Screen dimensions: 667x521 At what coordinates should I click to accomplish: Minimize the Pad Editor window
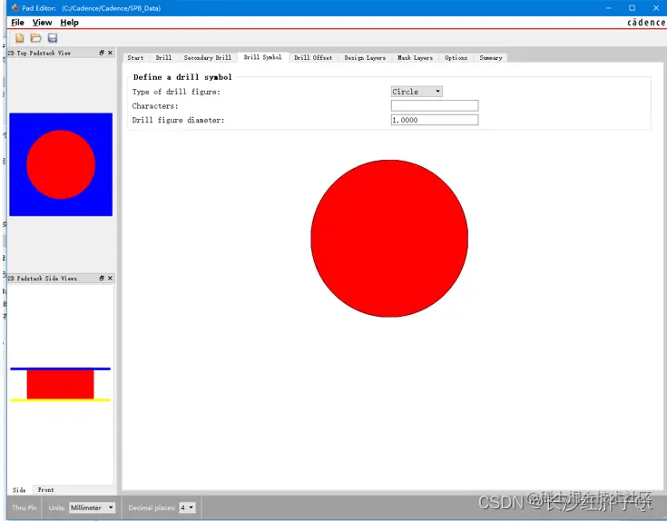609,8
